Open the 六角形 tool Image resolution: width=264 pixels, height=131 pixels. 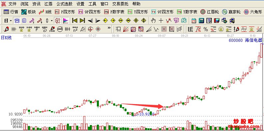tap(253, 12)
